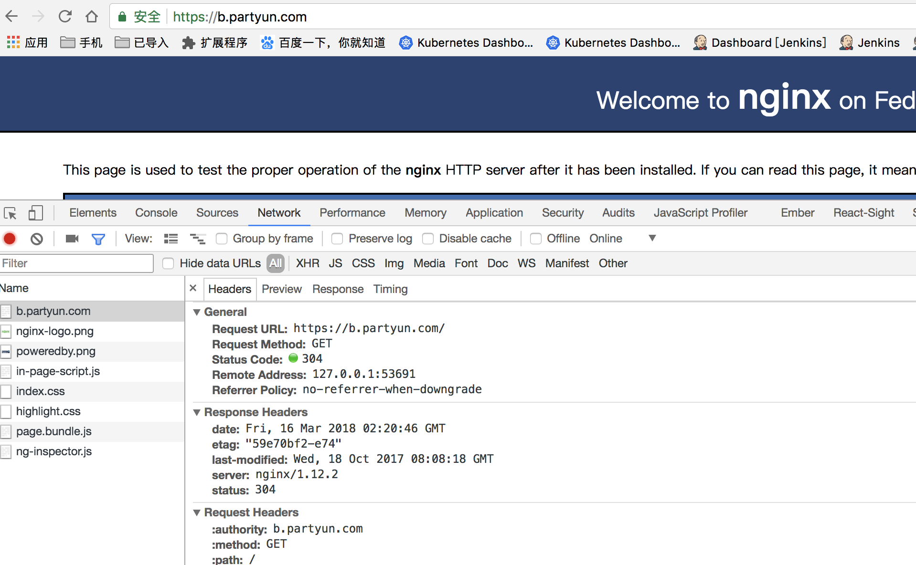Collapse the Response Headers section
Viewport: 916px width, 565px height.
[x=197, y=412]
